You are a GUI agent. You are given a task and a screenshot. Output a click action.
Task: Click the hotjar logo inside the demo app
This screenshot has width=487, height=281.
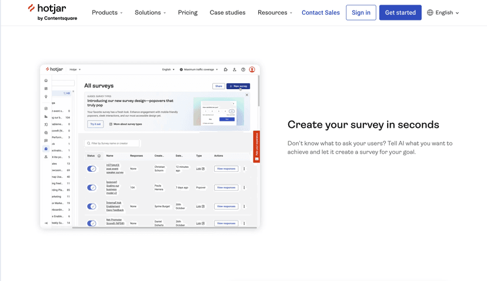(54, 69)
